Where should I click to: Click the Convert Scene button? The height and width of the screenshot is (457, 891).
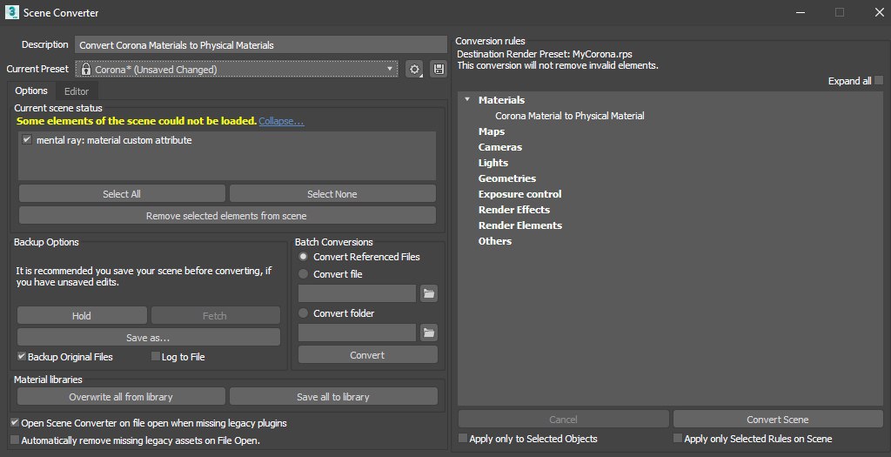coord(777,420)
